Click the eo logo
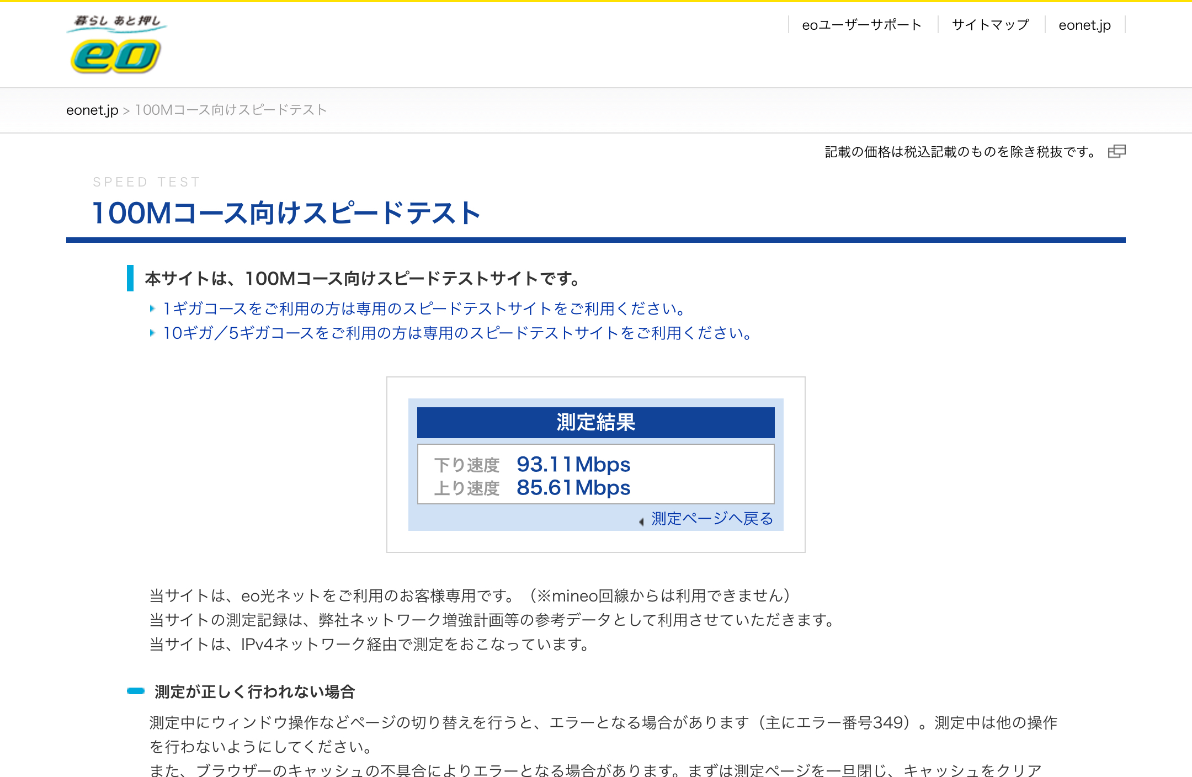The width and height of the screenshot is (1192, 777). click(x=116, y=56)
